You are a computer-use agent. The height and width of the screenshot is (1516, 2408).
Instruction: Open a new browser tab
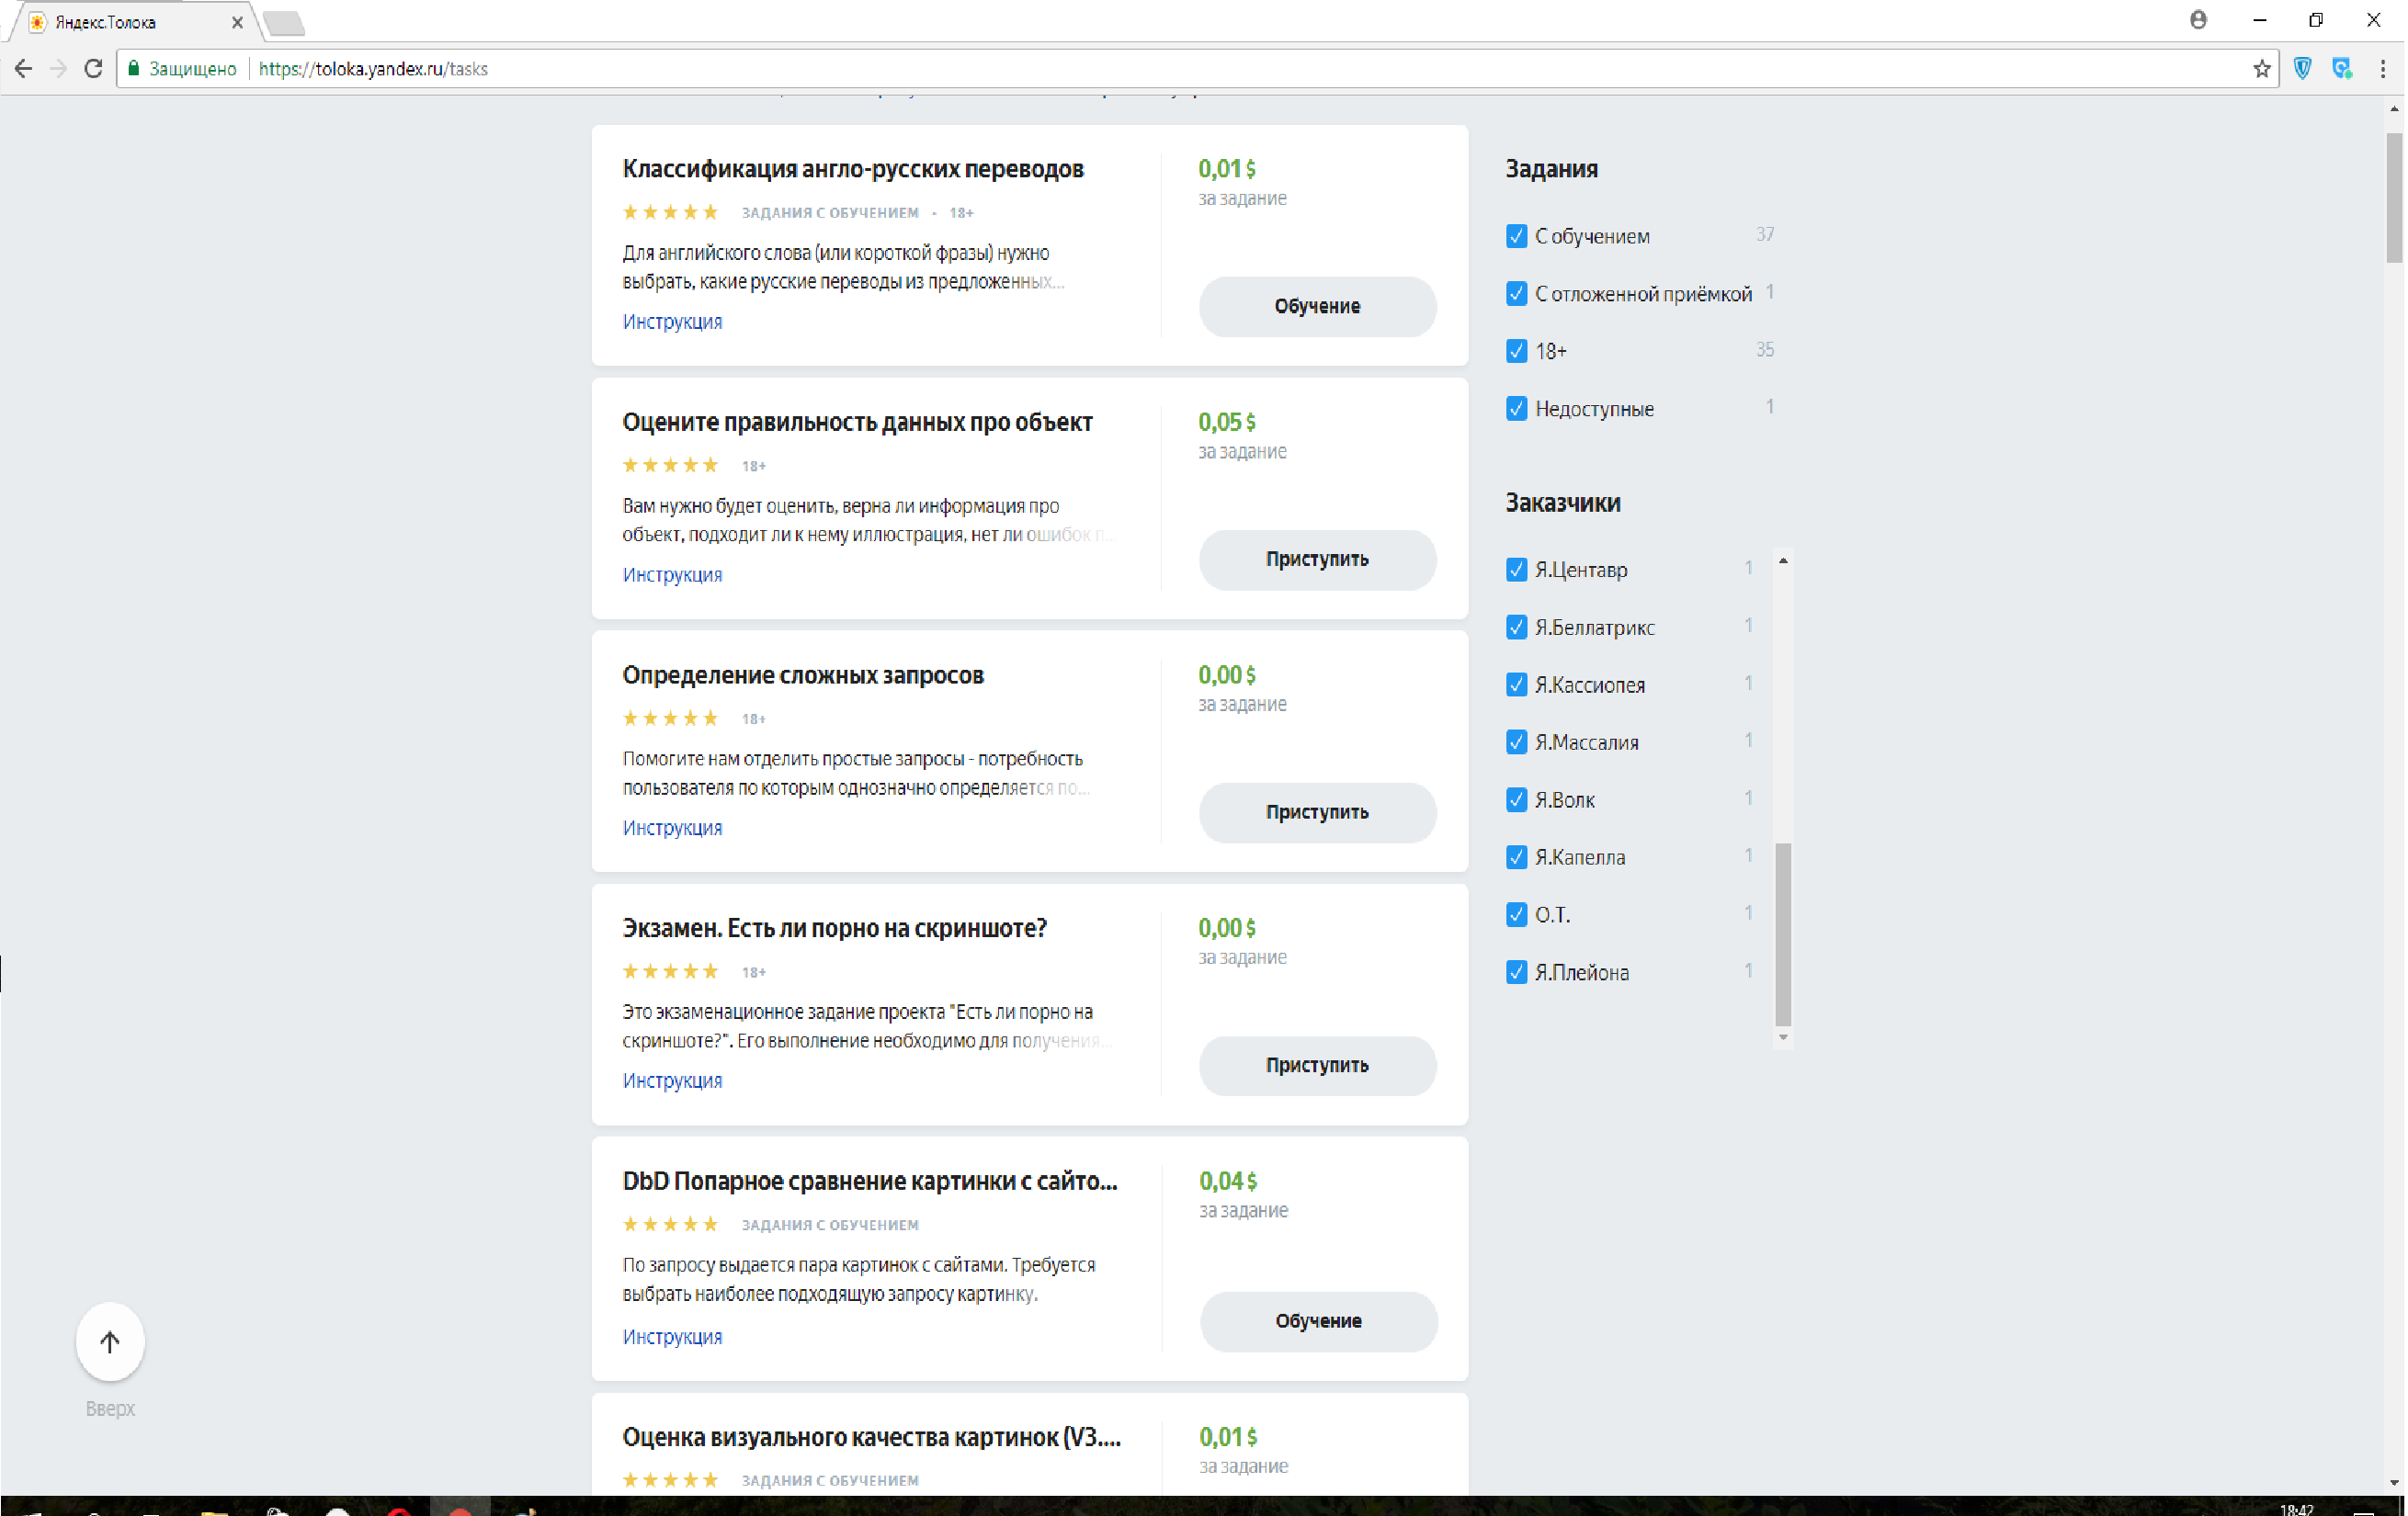tap(285, 22)
